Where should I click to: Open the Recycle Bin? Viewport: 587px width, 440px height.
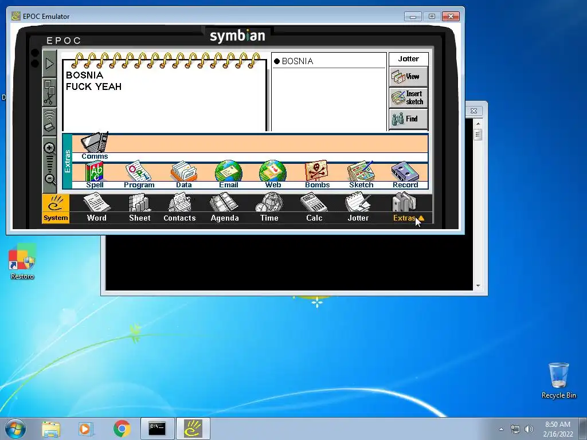tap(558, 380)
